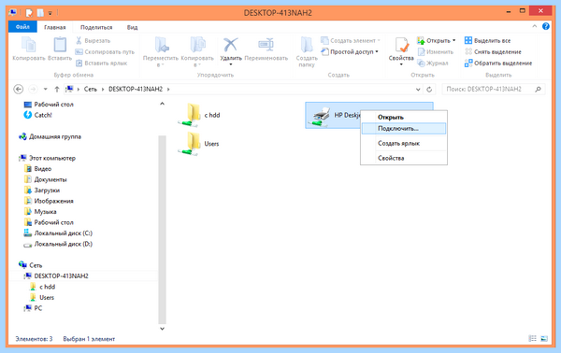The height and width of the screenshot is (353, 561).
Task: Open the Создать элемент dropdown
Action: point(351,41)
